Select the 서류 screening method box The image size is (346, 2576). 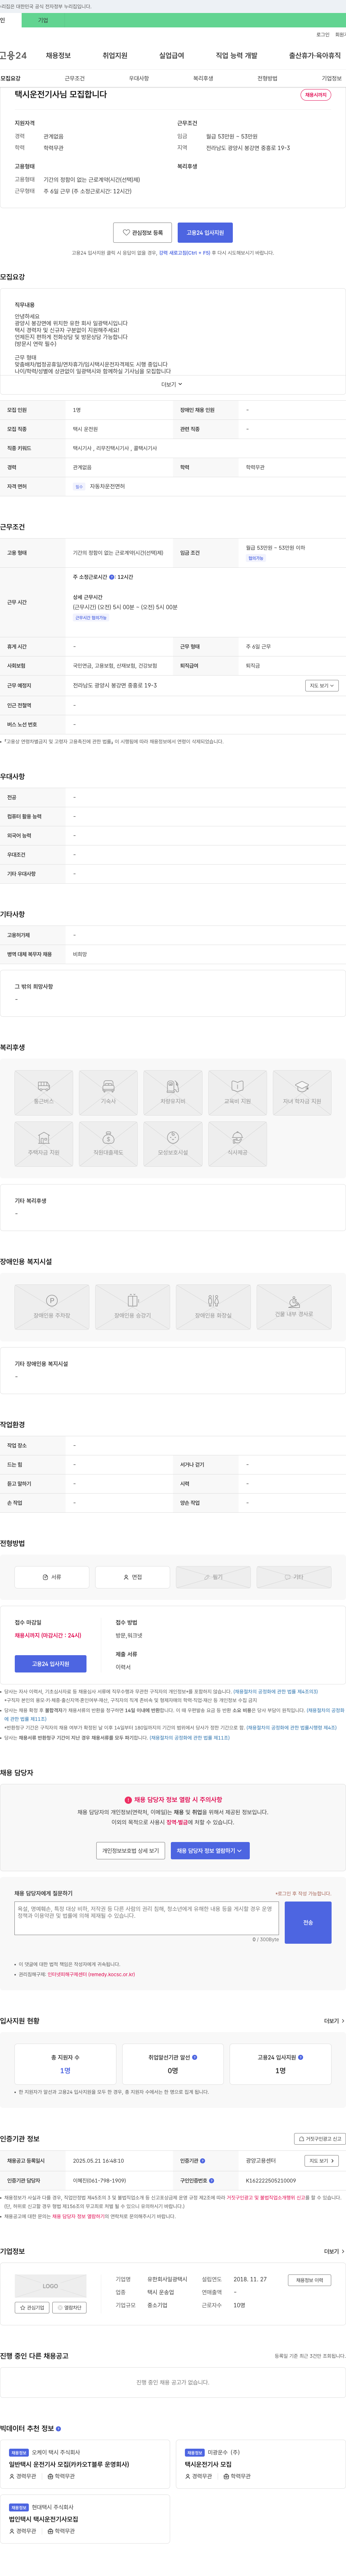(x=52, y=1577)
